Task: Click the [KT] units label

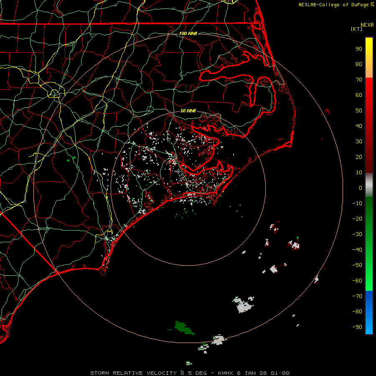Action: point(357,29)
